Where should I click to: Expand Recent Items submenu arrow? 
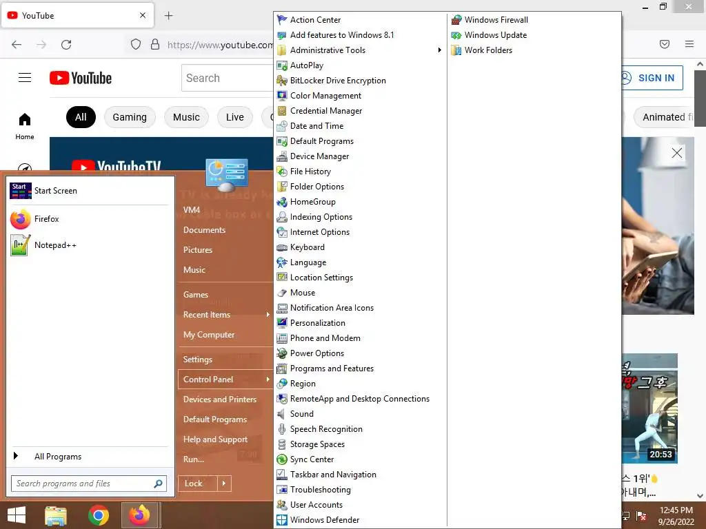(268, 314)
